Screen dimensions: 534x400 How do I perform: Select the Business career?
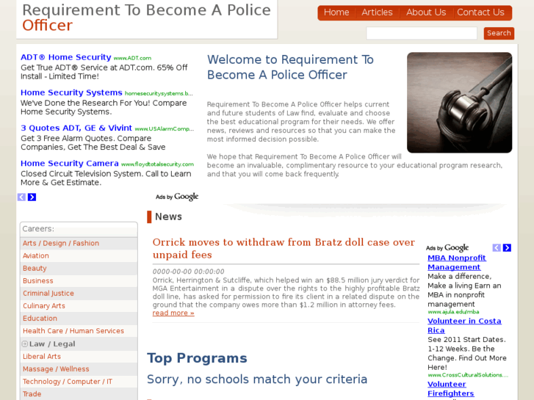tap(37, 281)
